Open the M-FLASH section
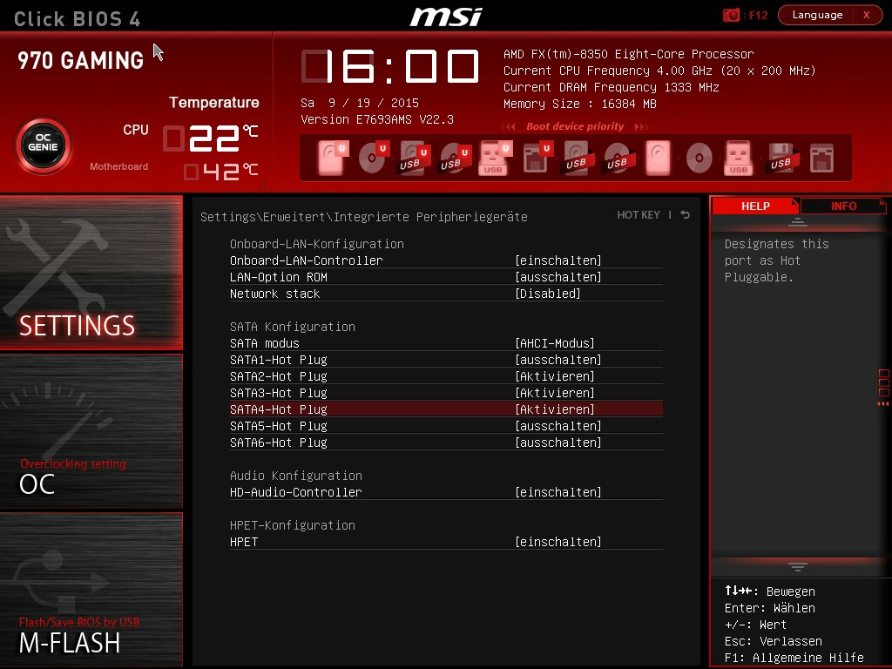892x669 pixels. pos(91,590)
